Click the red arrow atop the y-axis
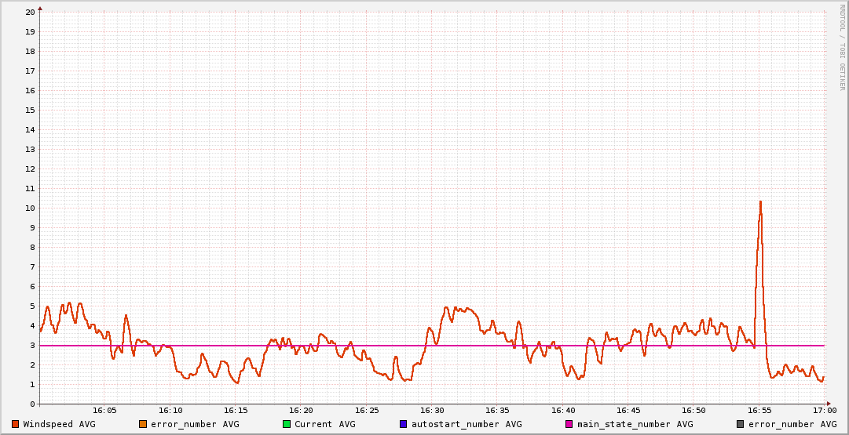 coord(40,8)
